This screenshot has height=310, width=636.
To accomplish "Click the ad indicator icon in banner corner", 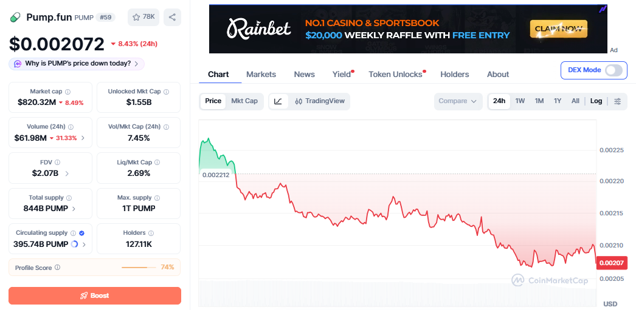I will click(604, 8).
